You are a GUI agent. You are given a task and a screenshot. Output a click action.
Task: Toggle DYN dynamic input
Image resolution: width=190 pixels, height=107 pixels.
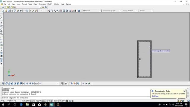(x=60, y=101)
